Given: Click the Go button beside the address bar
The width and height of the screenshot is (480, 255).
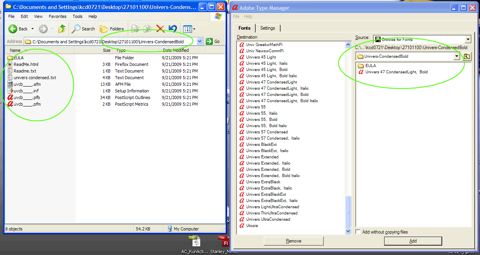Looking at the screenshot, I should pos(213,41).
